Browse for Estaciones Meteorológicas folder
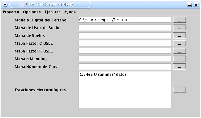201x118 pixels. click(x=179, y=90)
